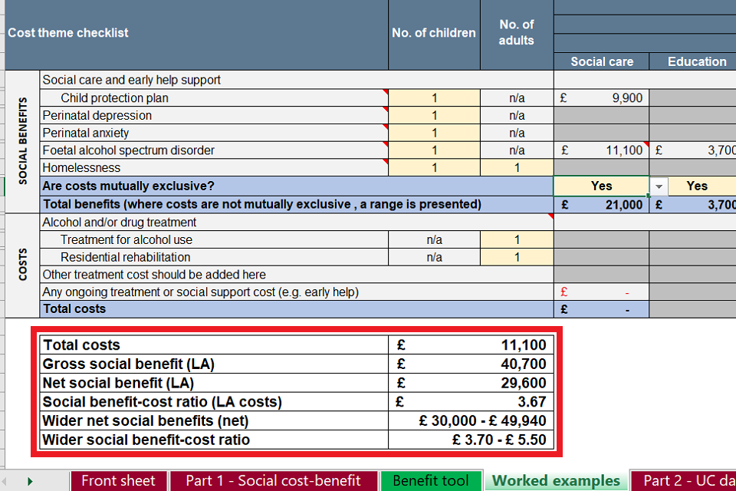The height and width of the screenshot is (491, 736).
Task: Click Treatment for alcohol use adults cell
Action: pos(517,240)
